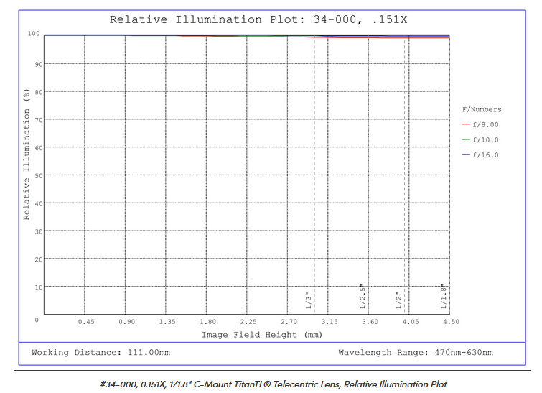Image resolution: width=542 pixels, height=393 pixels.
Task: Click the green f/10.0 legend line
Action: coord(466,139)
